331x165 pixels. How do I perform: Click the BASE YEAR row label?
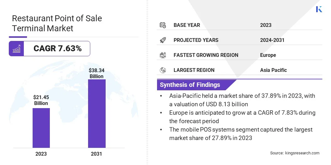tap(187, 25)
